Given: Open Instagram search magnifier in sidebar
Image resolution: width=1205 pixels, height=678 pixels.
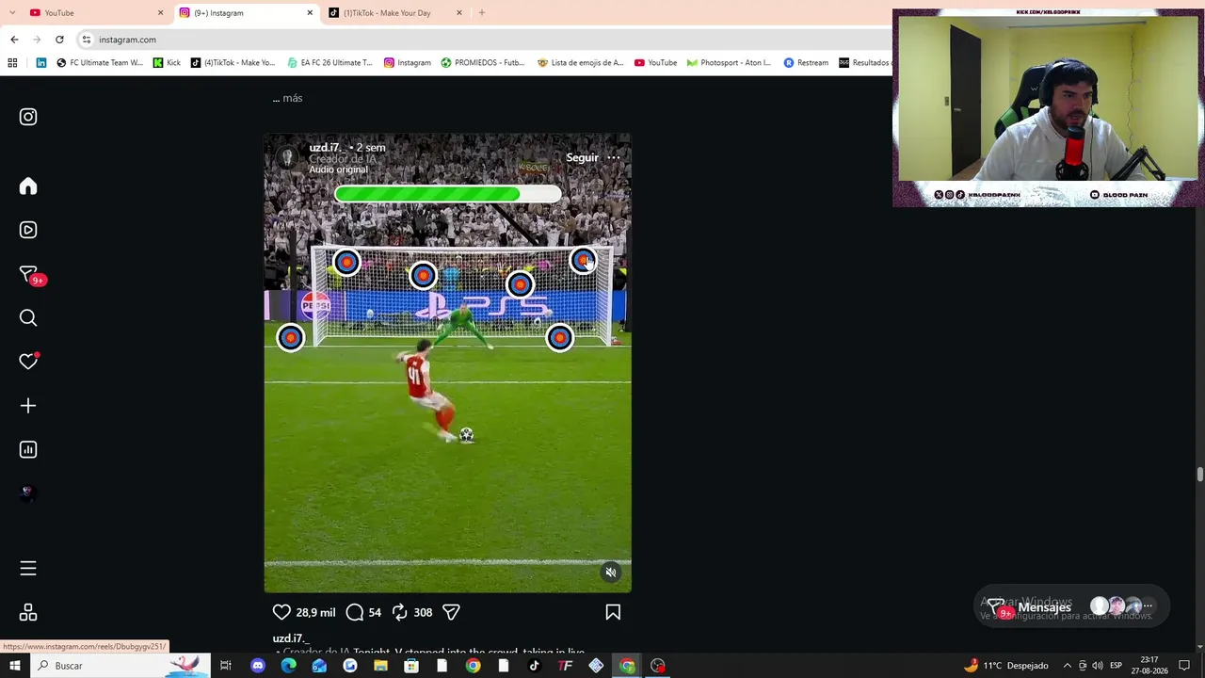Looking at the screenshot, I should (28, 318).
